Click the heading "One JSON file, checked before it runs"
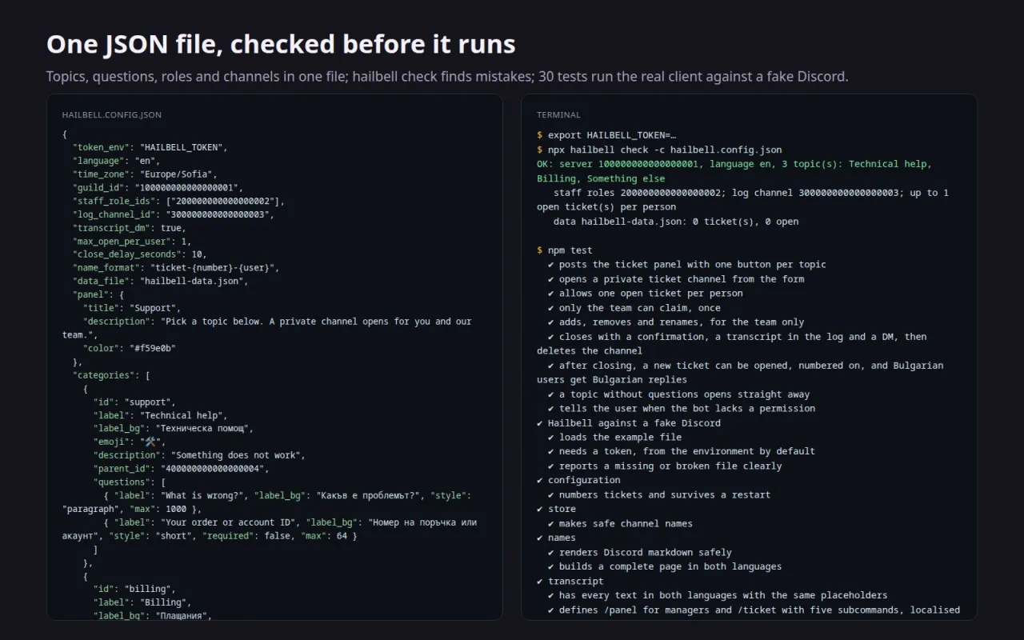 281,44
